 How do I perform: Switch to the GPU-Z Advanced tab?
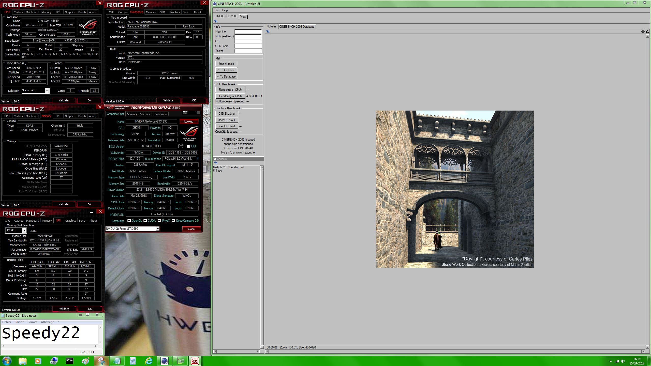(146, 114)
